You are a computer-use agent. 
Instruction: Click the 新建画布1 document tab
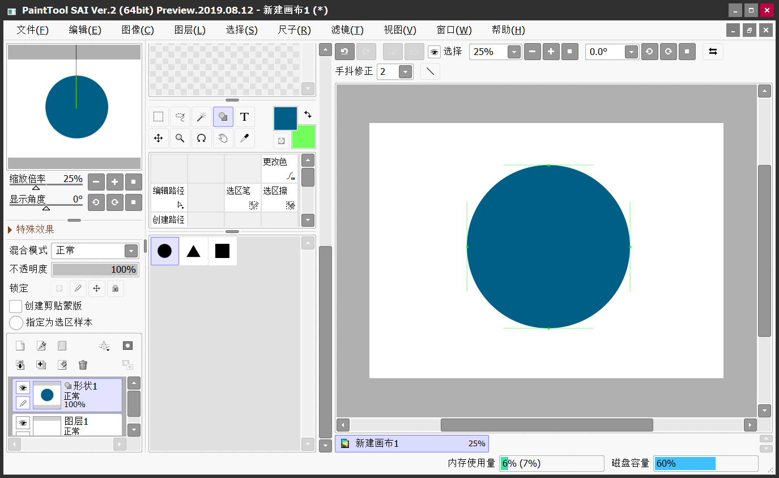412,443
